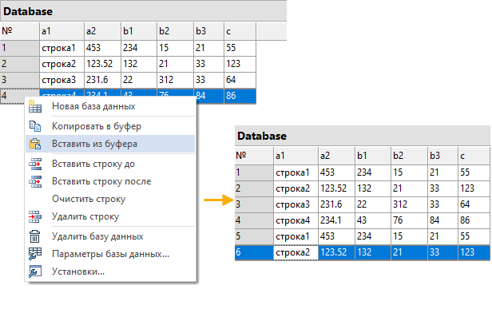Select 'Вставить из буфера' in context menu

coord(110,144)
